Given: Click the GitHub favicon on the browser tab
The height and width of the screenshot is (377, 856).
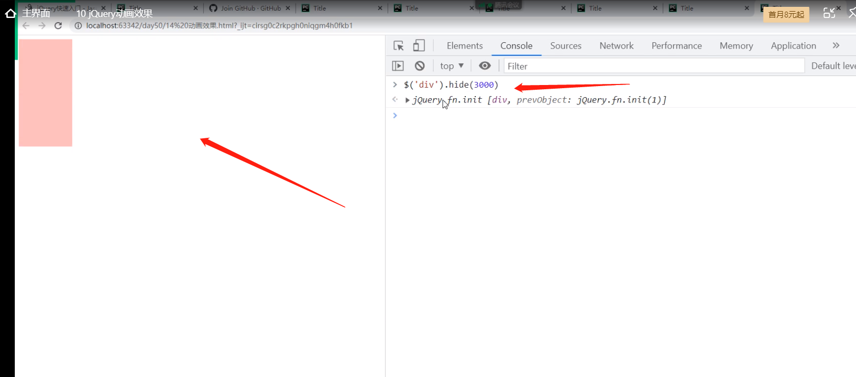Looking at the screenshot, I should pyautogui.click(x=213, y=8).
